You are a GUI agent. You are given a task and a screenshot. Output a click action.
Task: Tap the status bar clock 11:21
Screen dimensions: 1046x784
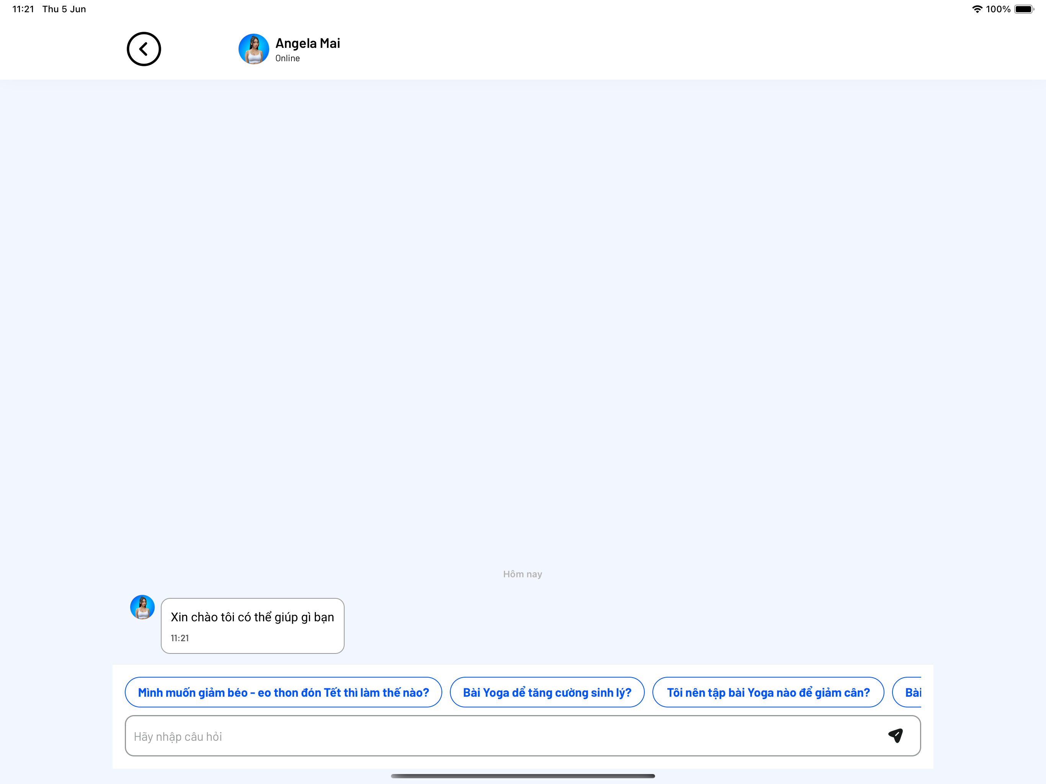point(23,9)
